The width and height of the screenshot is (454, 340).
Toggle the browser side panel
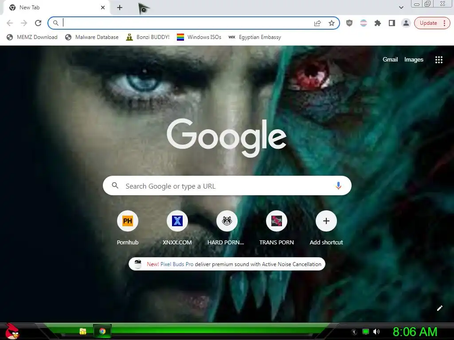coord(392,23)
